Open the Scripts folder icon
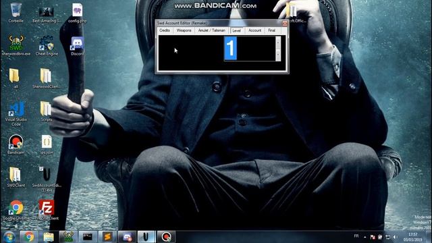Screen dimensions: 432x243 coord(47,111)
